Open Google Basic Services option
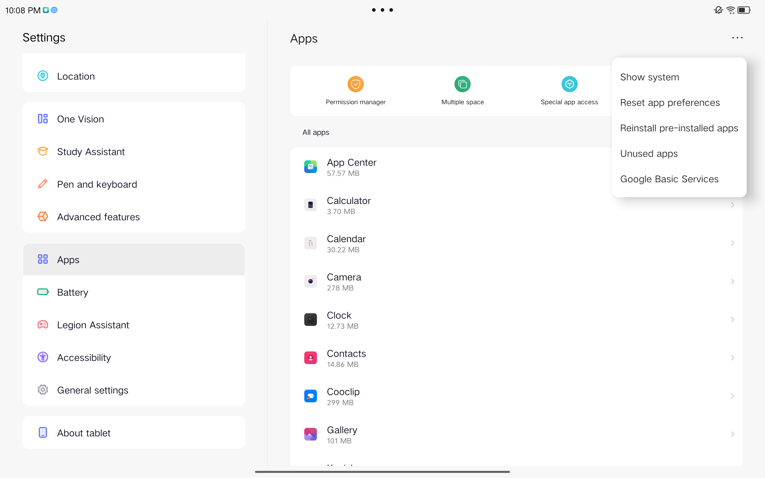765x478 pixels. click(669, 179)
